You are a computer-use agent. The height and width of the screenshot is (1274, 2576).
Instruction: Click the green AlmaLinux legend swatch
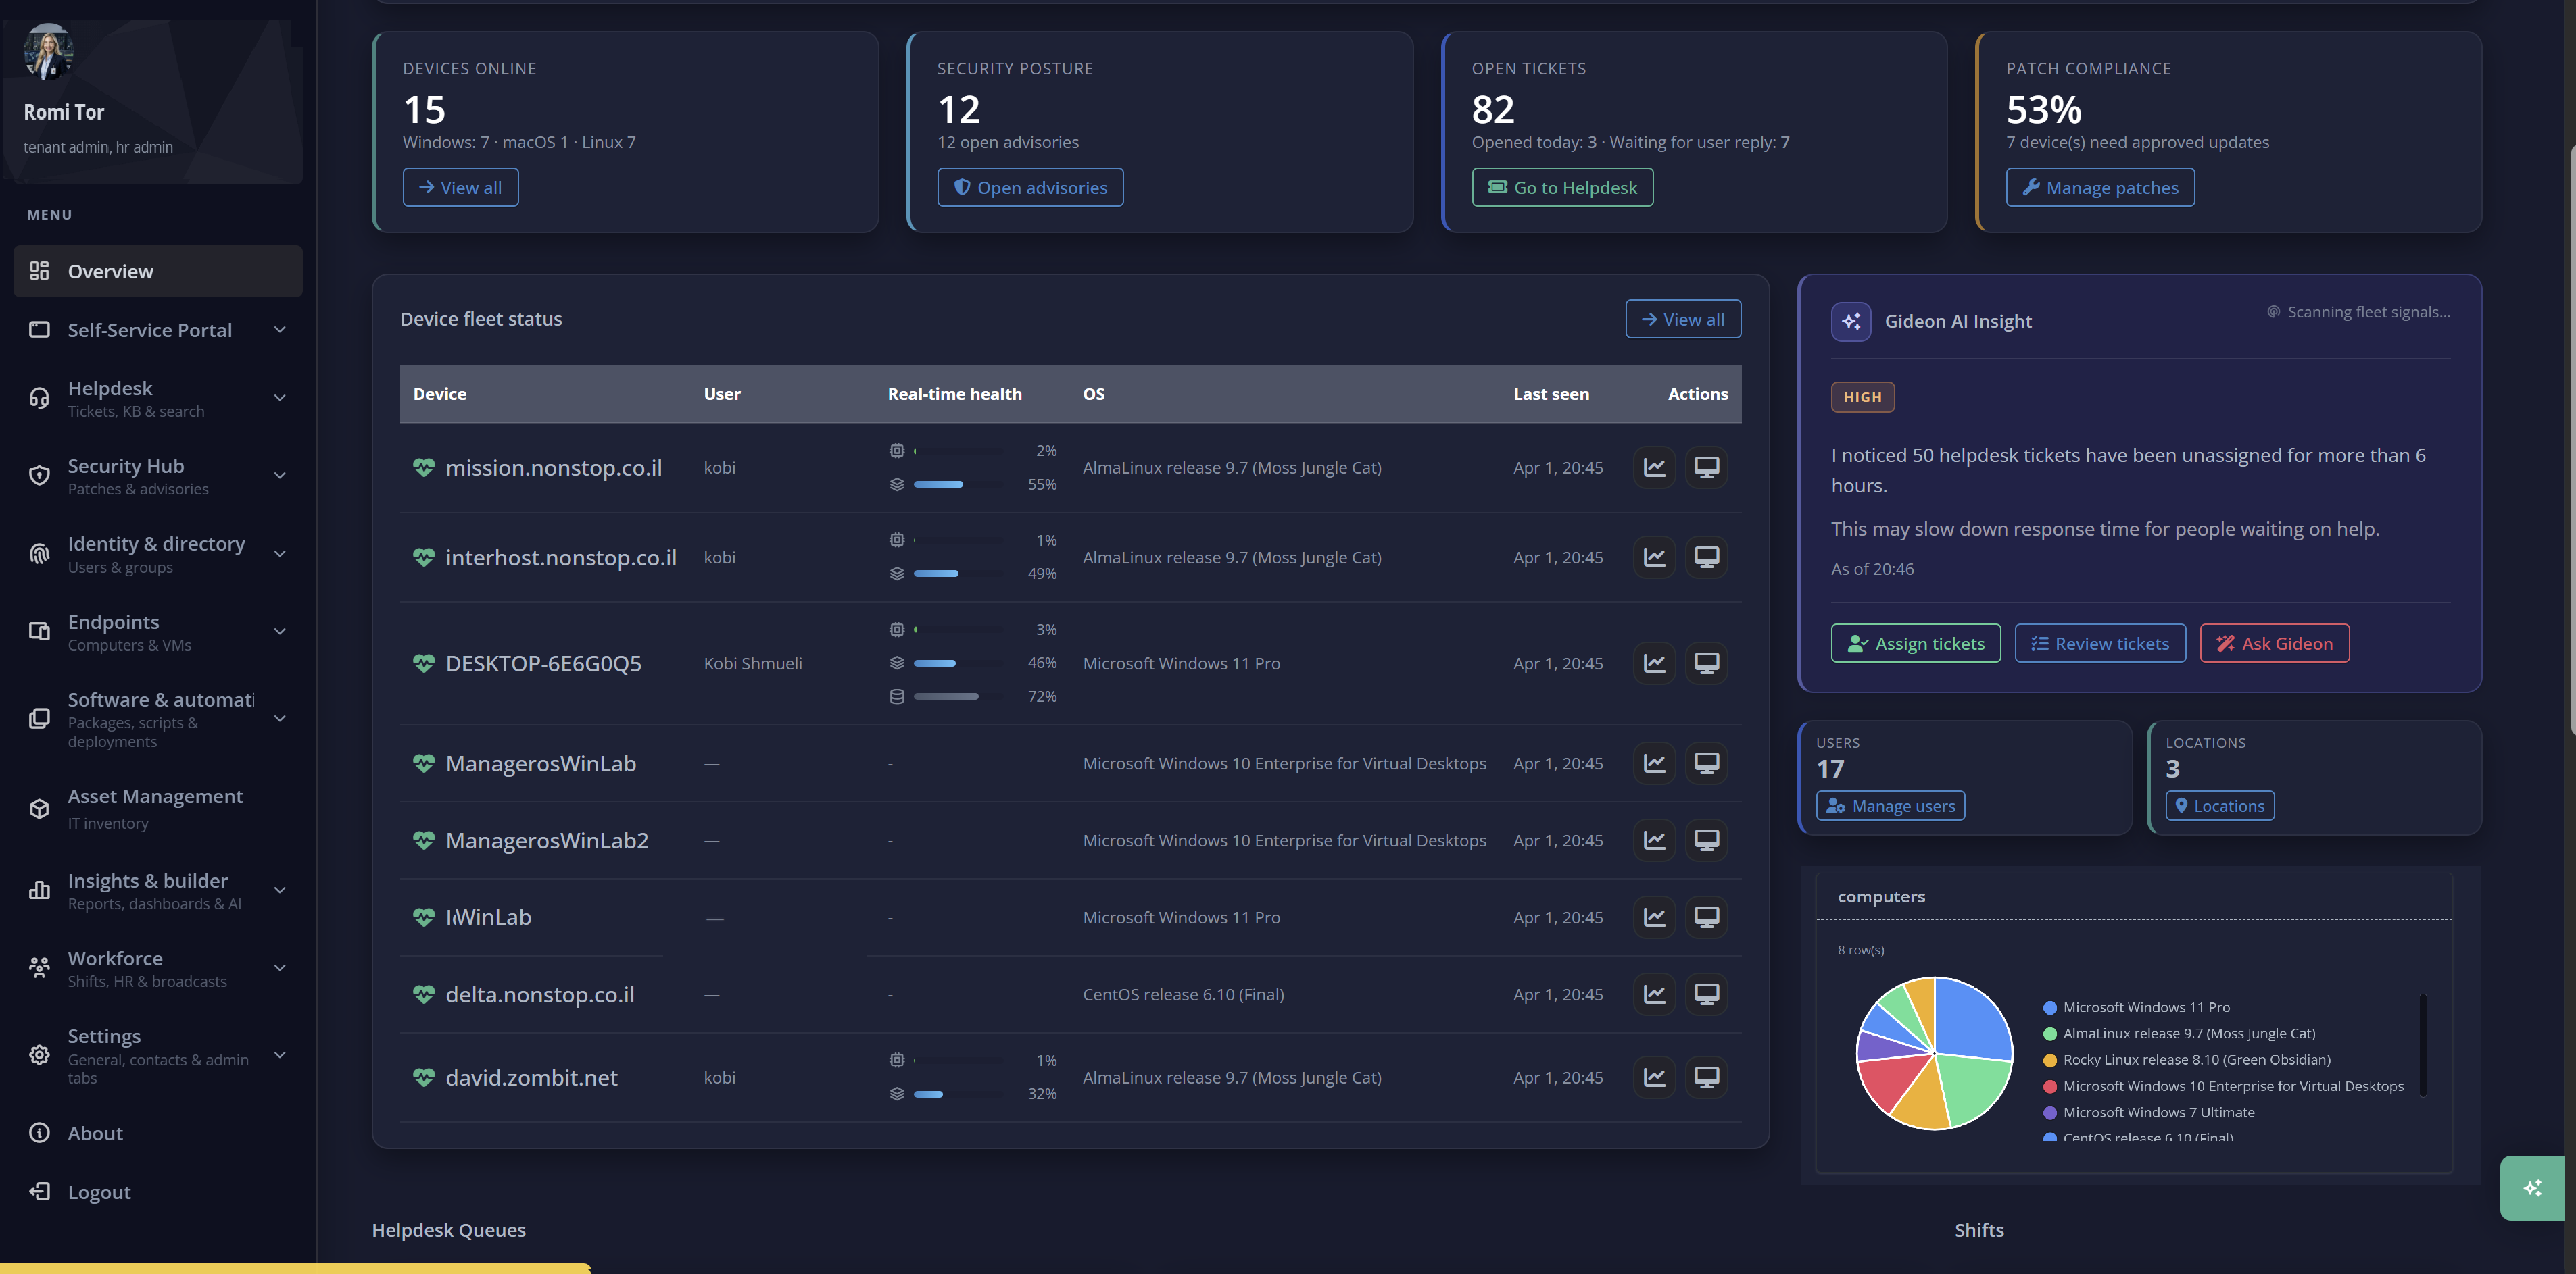tap(2051, 1034)
